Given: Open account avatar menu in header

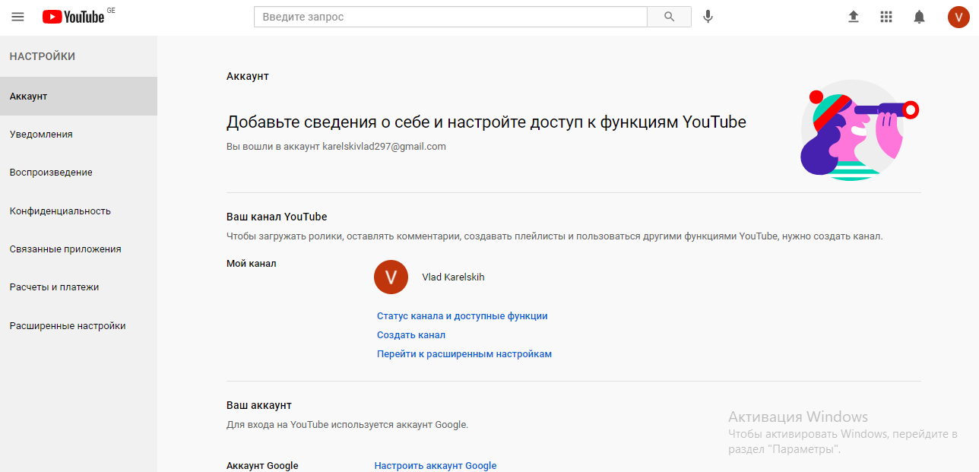Looking at the screenshot, I should tap(958, 17).
